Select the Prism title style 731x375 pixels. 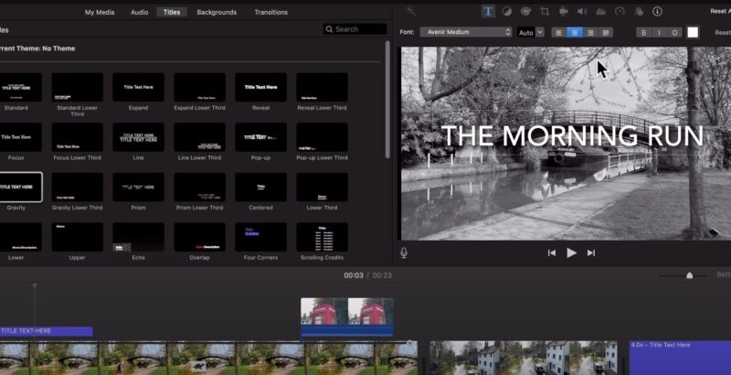pos(139,187)
